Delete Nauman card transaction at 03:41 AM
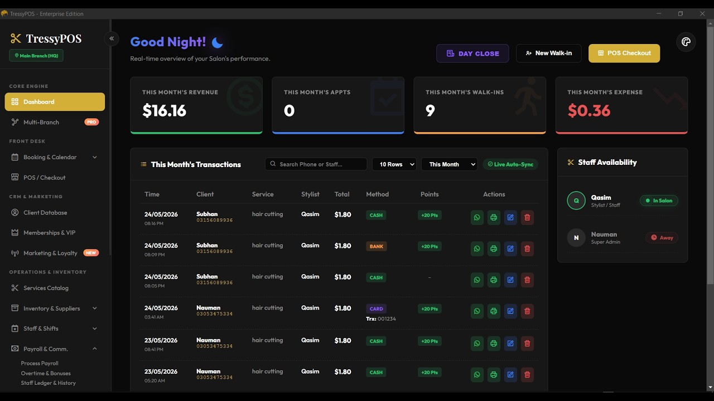Viewport: 714px width, 401px height. coord(527,311)
